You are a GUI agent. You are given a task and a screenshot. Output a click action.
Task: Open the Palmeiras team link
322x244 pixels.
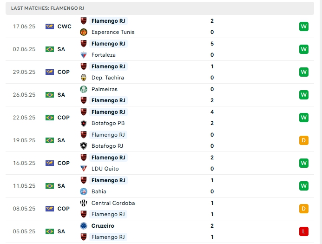point(105,89)
